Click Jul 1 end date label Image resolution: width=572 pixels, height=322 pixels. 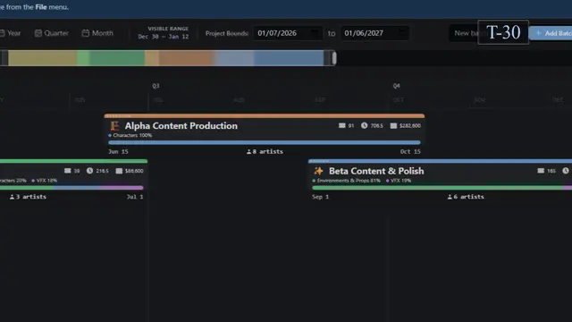(135, 197)
